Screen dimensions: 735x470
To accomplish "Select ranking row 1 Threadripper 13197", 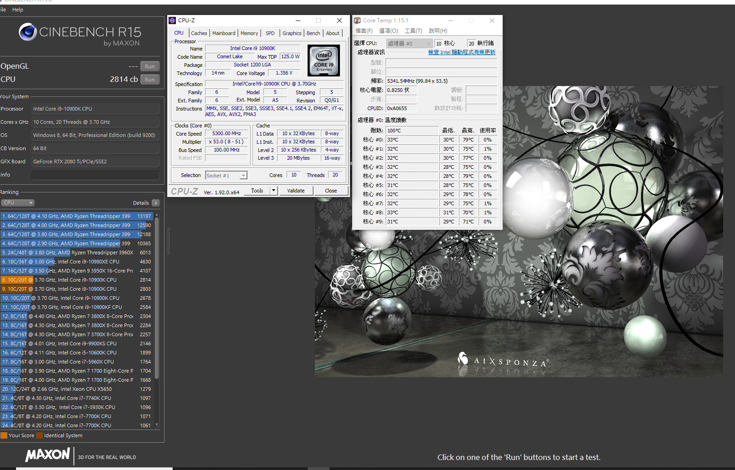I will click(77, 216).
